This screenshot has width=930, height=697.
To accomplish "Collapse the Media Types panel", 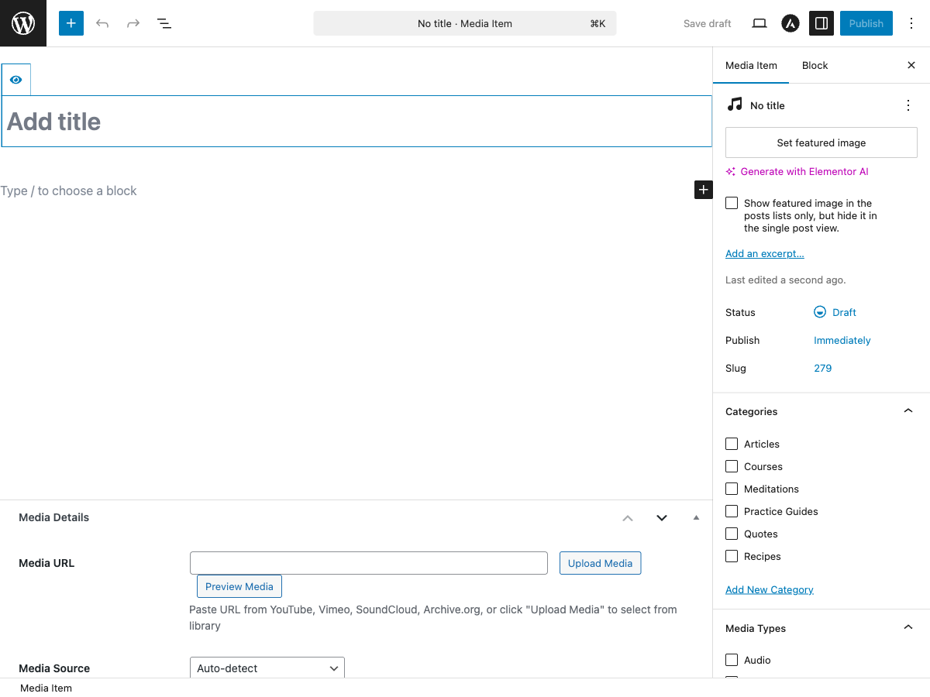I will pos(908,628).
